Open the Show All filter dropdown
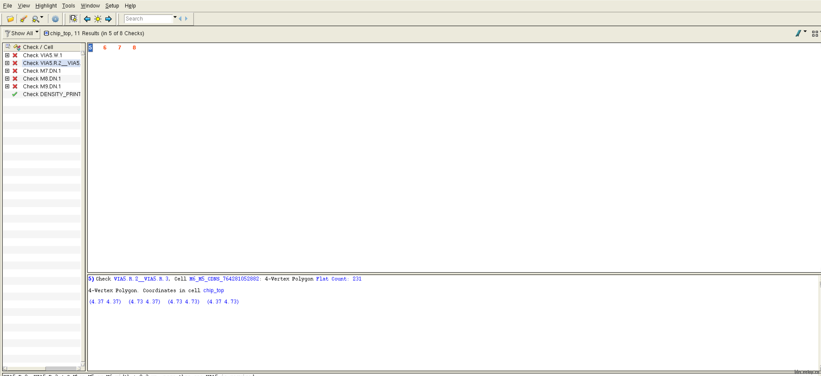This screenshot has width=821, height=376. click(21, 33)
